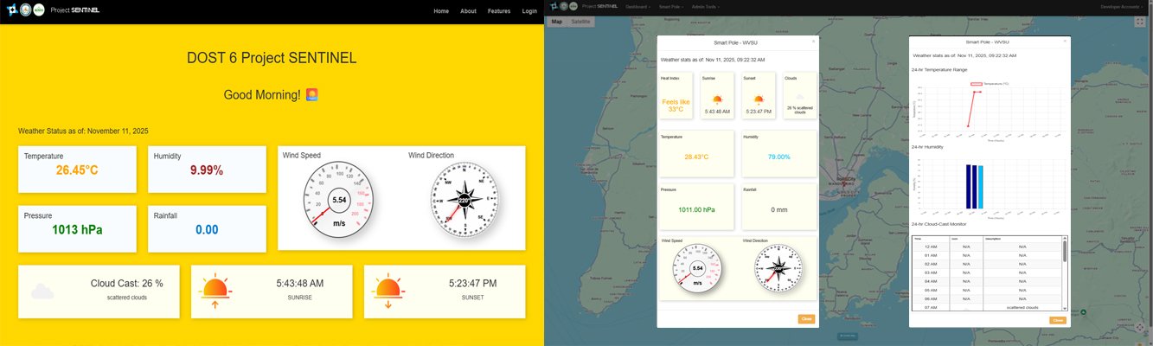Expand the Smart Pole dropdown menu
Image resolution: width=1153 pixels, height=346 pixels.
tap(670, 7)
